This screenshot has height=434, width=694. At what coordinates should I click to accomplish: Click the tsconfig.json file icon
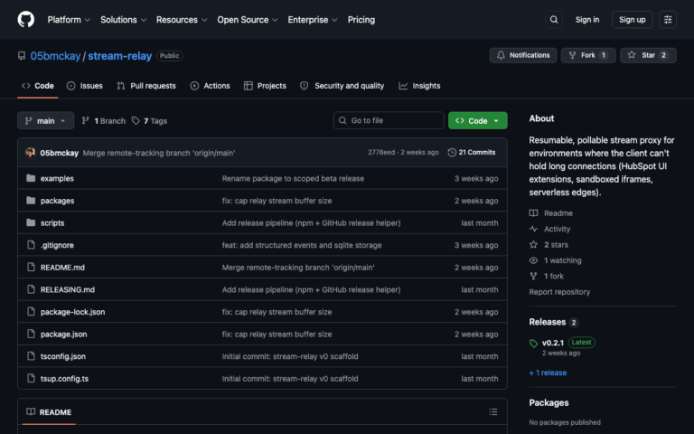[x=31, y=356]
